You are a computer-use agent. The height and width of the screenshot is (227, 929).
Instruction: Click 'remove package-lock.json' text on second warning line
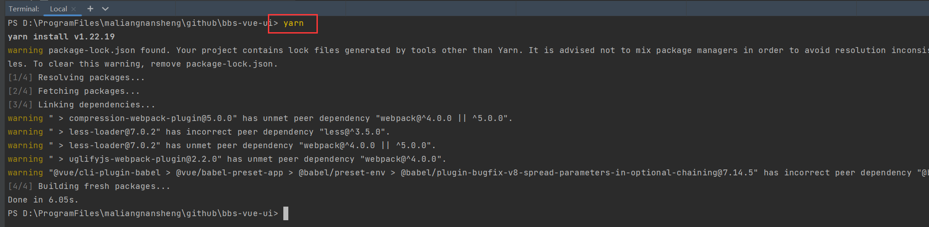pyautogui.click(x=212, y=64)
